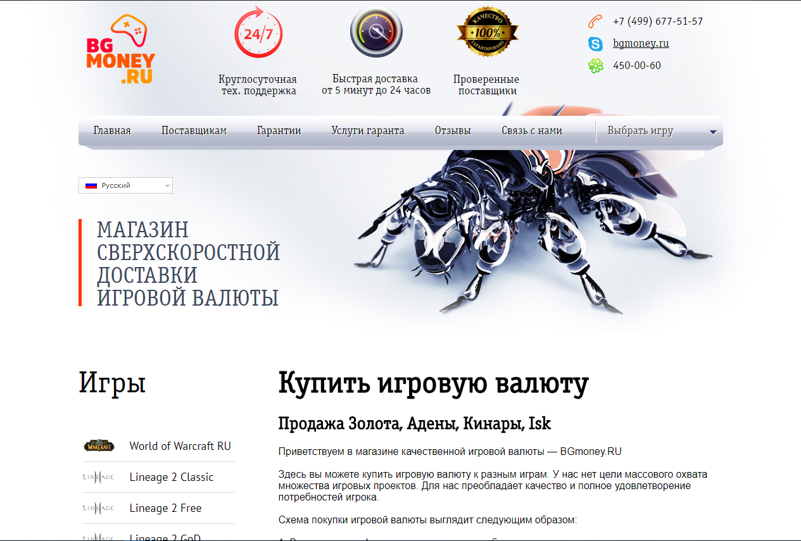Screen dimensions: 801x541
Task: Open Lineage 2 Free link
Action: coord(165,508)
